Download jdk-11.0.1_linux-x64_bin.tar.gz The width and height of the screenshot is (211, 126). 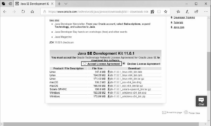[127, 79]
